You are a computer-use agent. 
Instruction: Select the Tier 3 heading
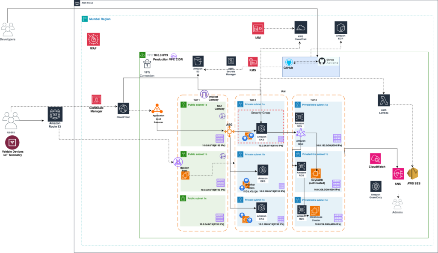[x=314, y=100]
